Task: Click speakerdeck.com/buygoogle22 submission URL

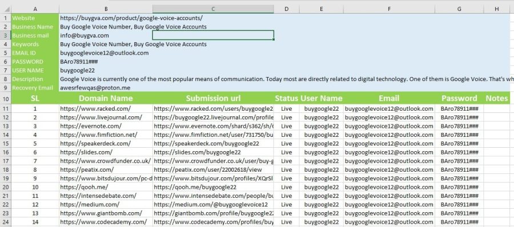Action: click(x=213, y=144)
